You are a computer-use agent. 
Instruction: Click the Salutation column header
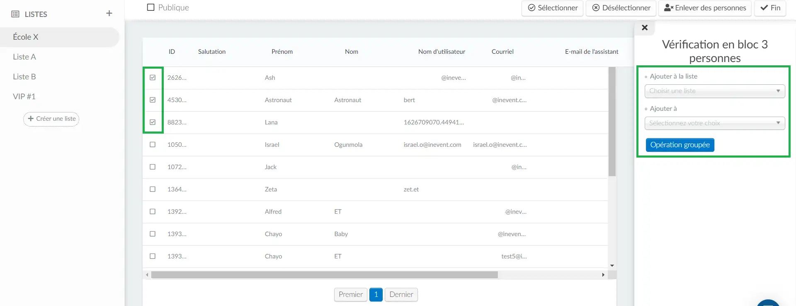[x=212, y=52]
